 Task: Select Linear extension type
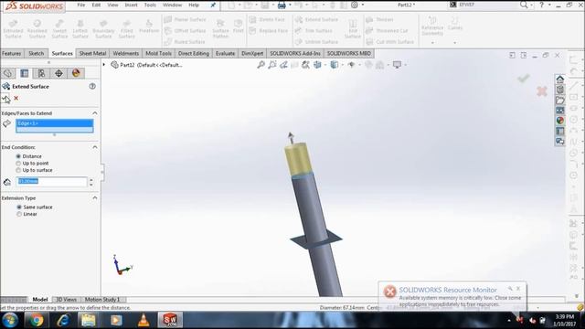click(19, 214)
